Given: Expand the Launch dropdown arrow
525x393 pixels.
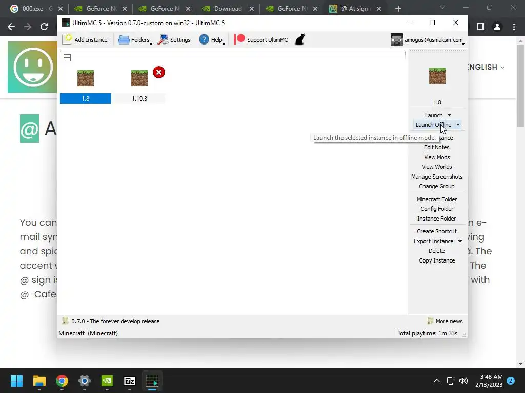Looking at the screenshot, I should coord(449,115).
